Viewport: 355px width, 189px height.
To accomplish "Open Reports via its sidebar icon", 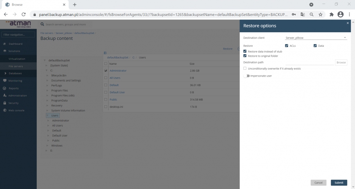I will click(5, 88).
